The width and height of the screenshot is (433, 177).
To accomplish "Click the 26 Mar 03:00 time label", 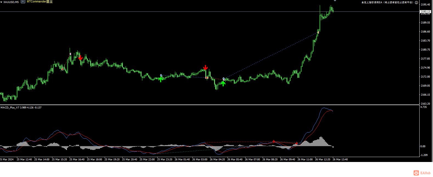I will coord(200,160).
